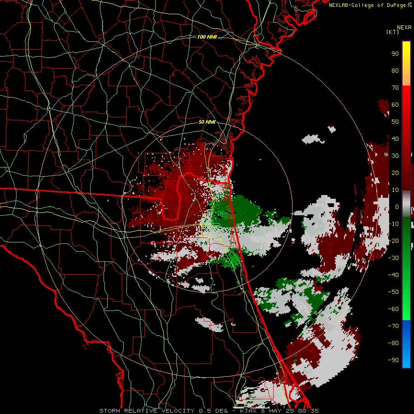The width and height of the screenshot is (414, 414).
Task: Select the positive 60 scale value
Action: [395, 105]
